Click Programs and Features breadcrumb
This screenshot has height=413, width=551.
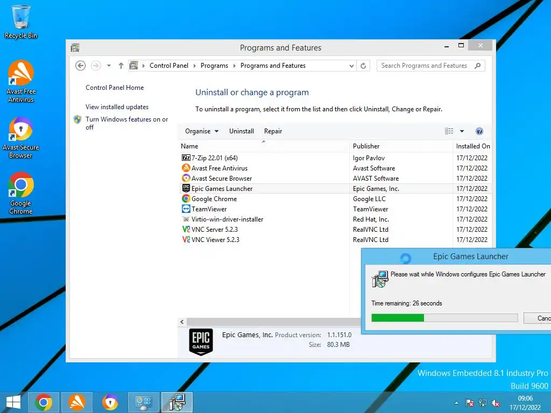click(273, 66)
